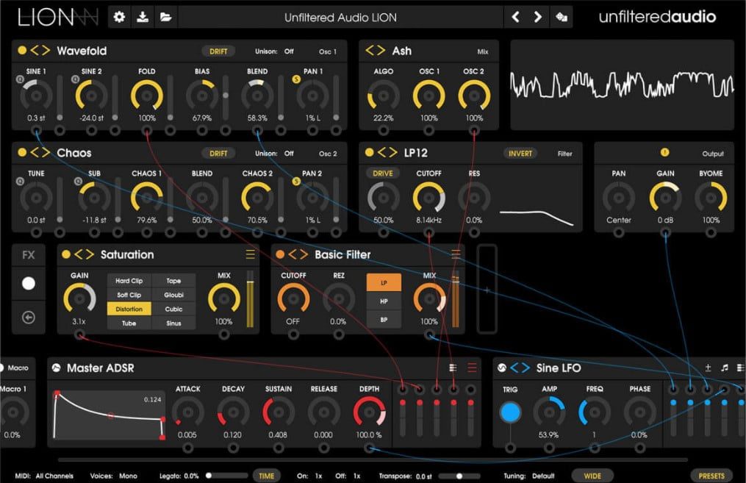Toggle the LP12 filter power dot
Screen dimensions: 746x483
369,152
